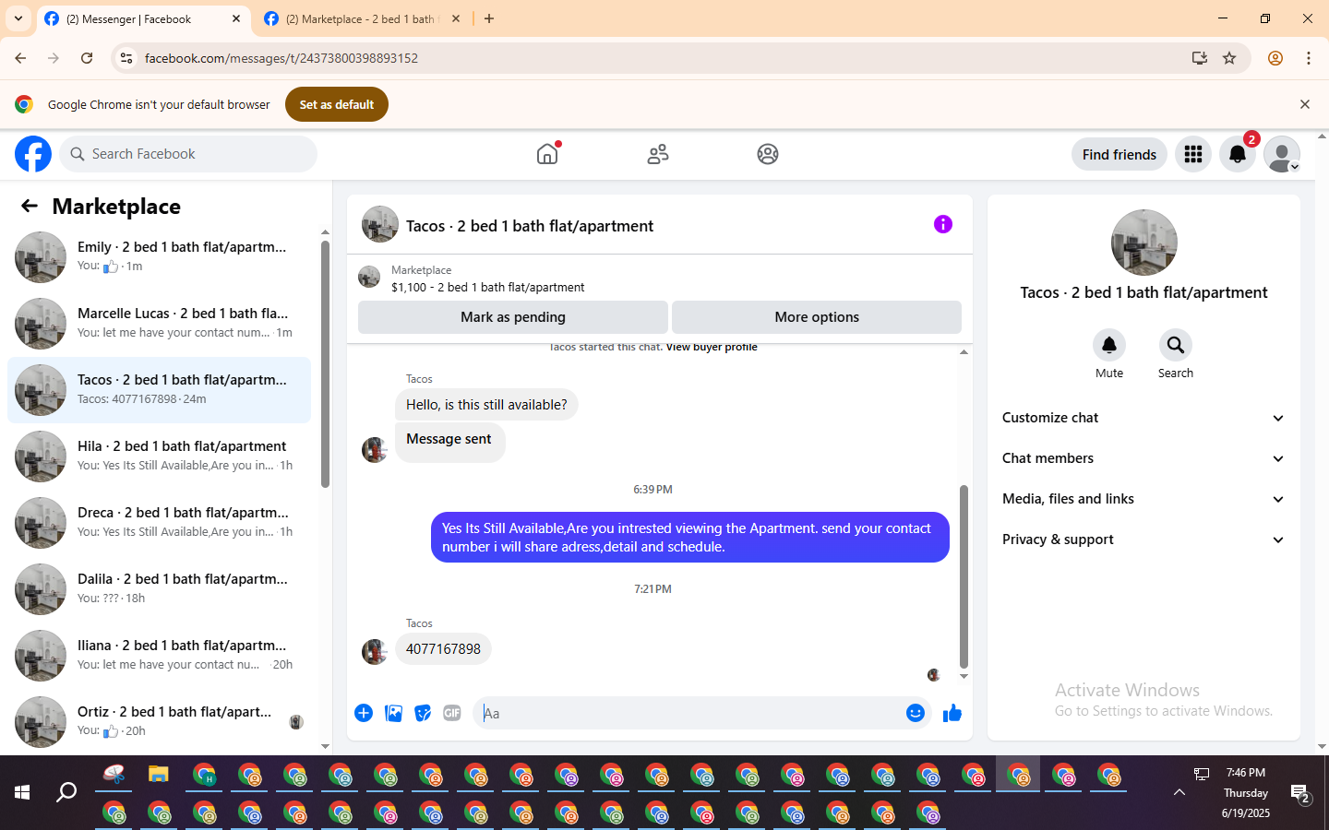Send a thumbs-up like

click(x=952, y=713)
